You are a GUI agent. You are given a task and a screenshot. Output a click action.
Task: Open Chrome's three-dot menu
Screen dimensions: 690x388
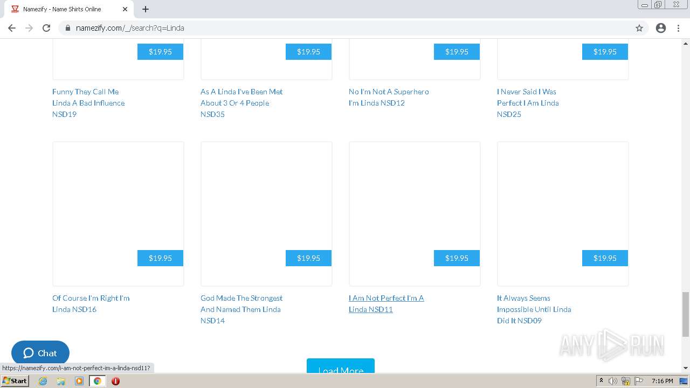click(x=679, y=28)
